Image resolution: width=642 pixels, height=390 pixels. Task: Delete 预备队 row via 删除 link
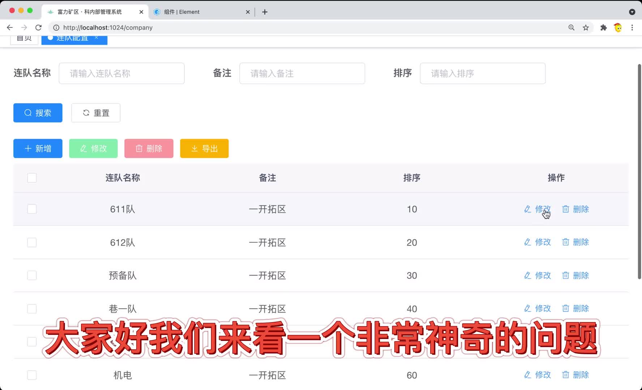pyautogui.click(x=575, y=275)
